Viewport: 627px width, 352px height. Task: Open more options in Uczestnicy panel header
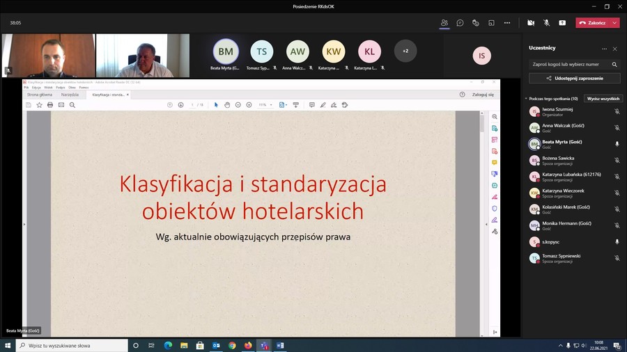(604, 49)
